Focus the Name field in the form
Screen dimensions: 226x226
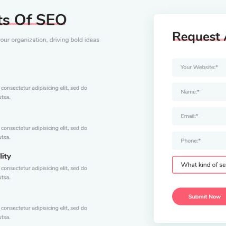coord(199,92)
